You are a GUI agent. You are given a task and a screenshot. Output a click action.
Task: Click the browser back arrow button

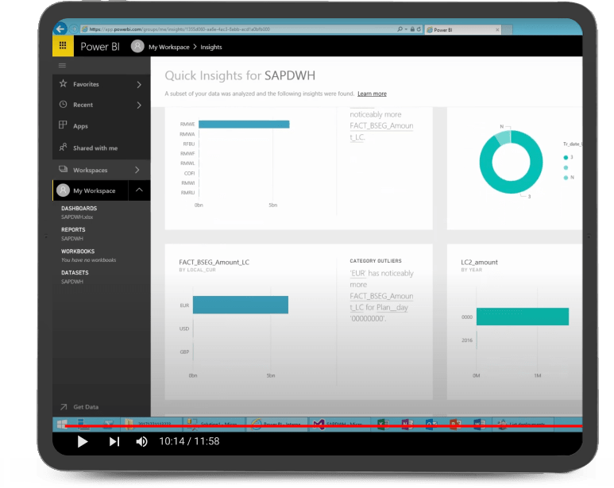click(60, 29)
